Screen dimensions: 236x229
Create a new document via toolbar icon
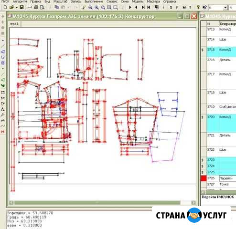click(x=5, y=7)
